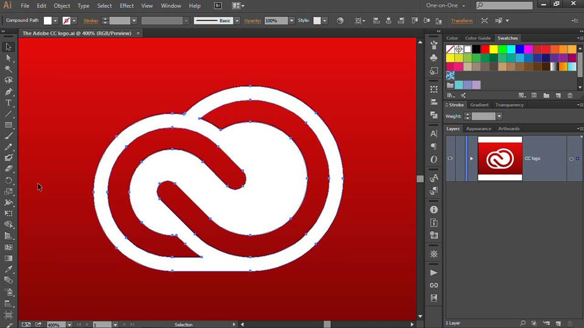This screenshot has width=584, height=328.
Task: Select the Magic Wand tool
Action: (x=8, y=69)
